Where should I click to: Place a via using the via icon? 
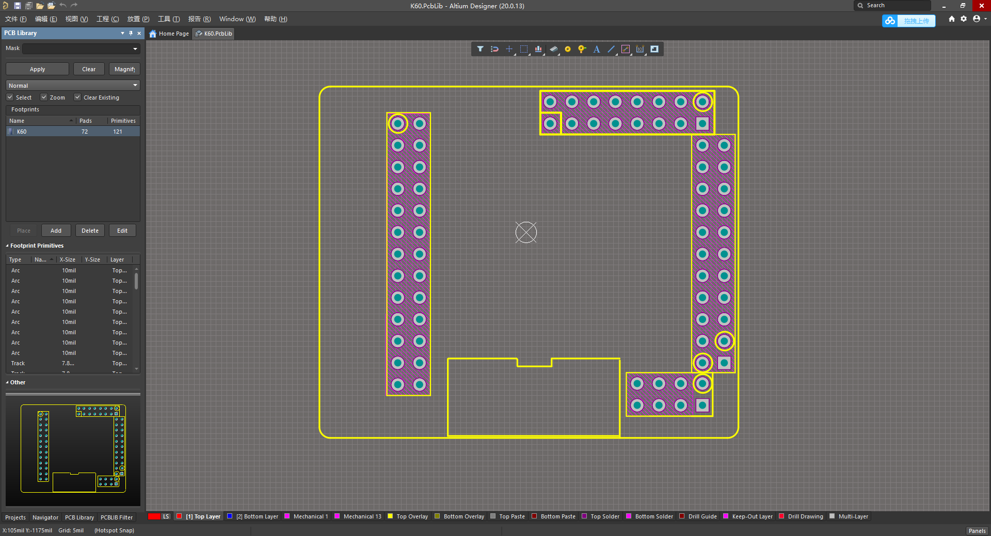coord(582,49)
